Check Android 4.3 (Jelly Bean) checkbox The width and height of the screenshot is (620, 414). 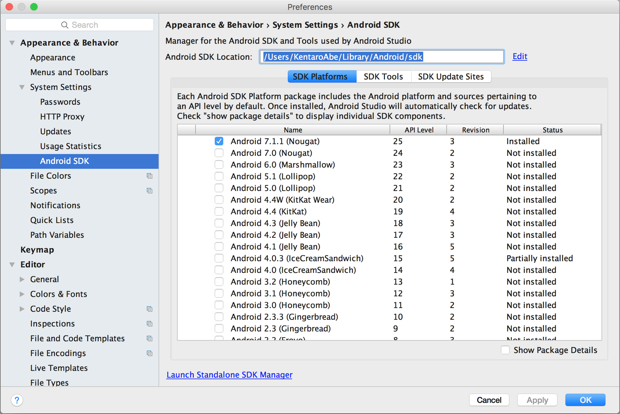coord(219,223)
